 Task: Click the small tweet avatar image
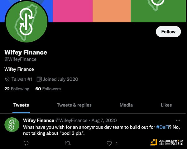click(x=12, y=125)
